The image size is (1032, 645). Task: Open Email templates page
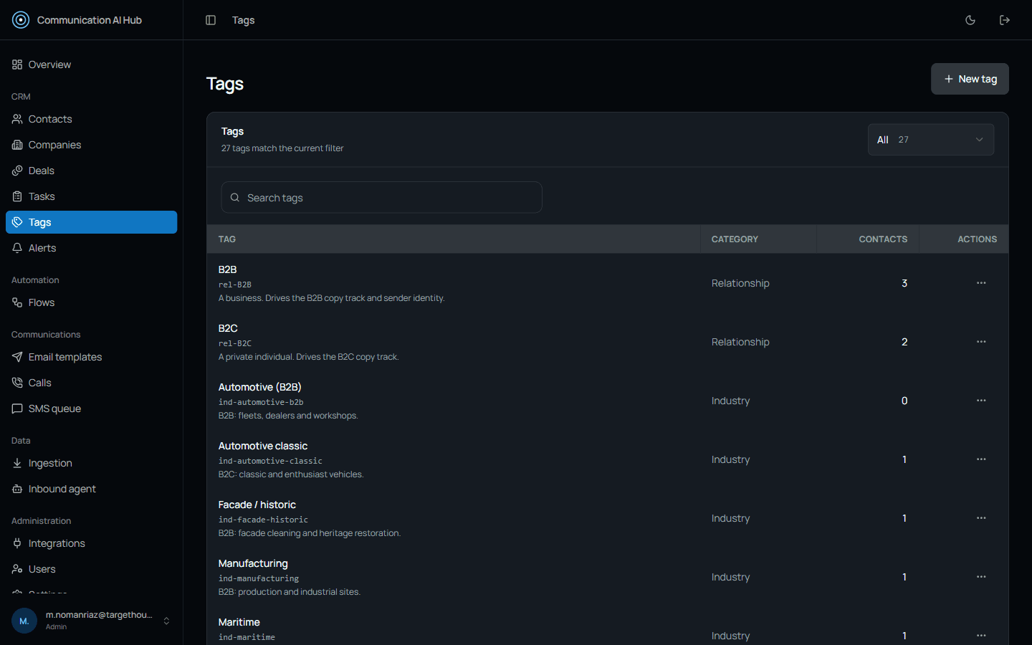tap(91, 357)
